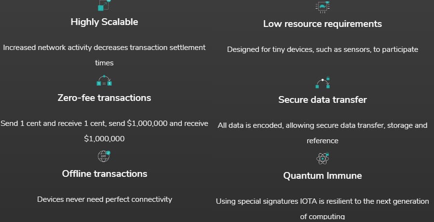Screen dimensions: 434x222
Task: Click the special signatures IOTA description
Action: [x=322, y=201]
